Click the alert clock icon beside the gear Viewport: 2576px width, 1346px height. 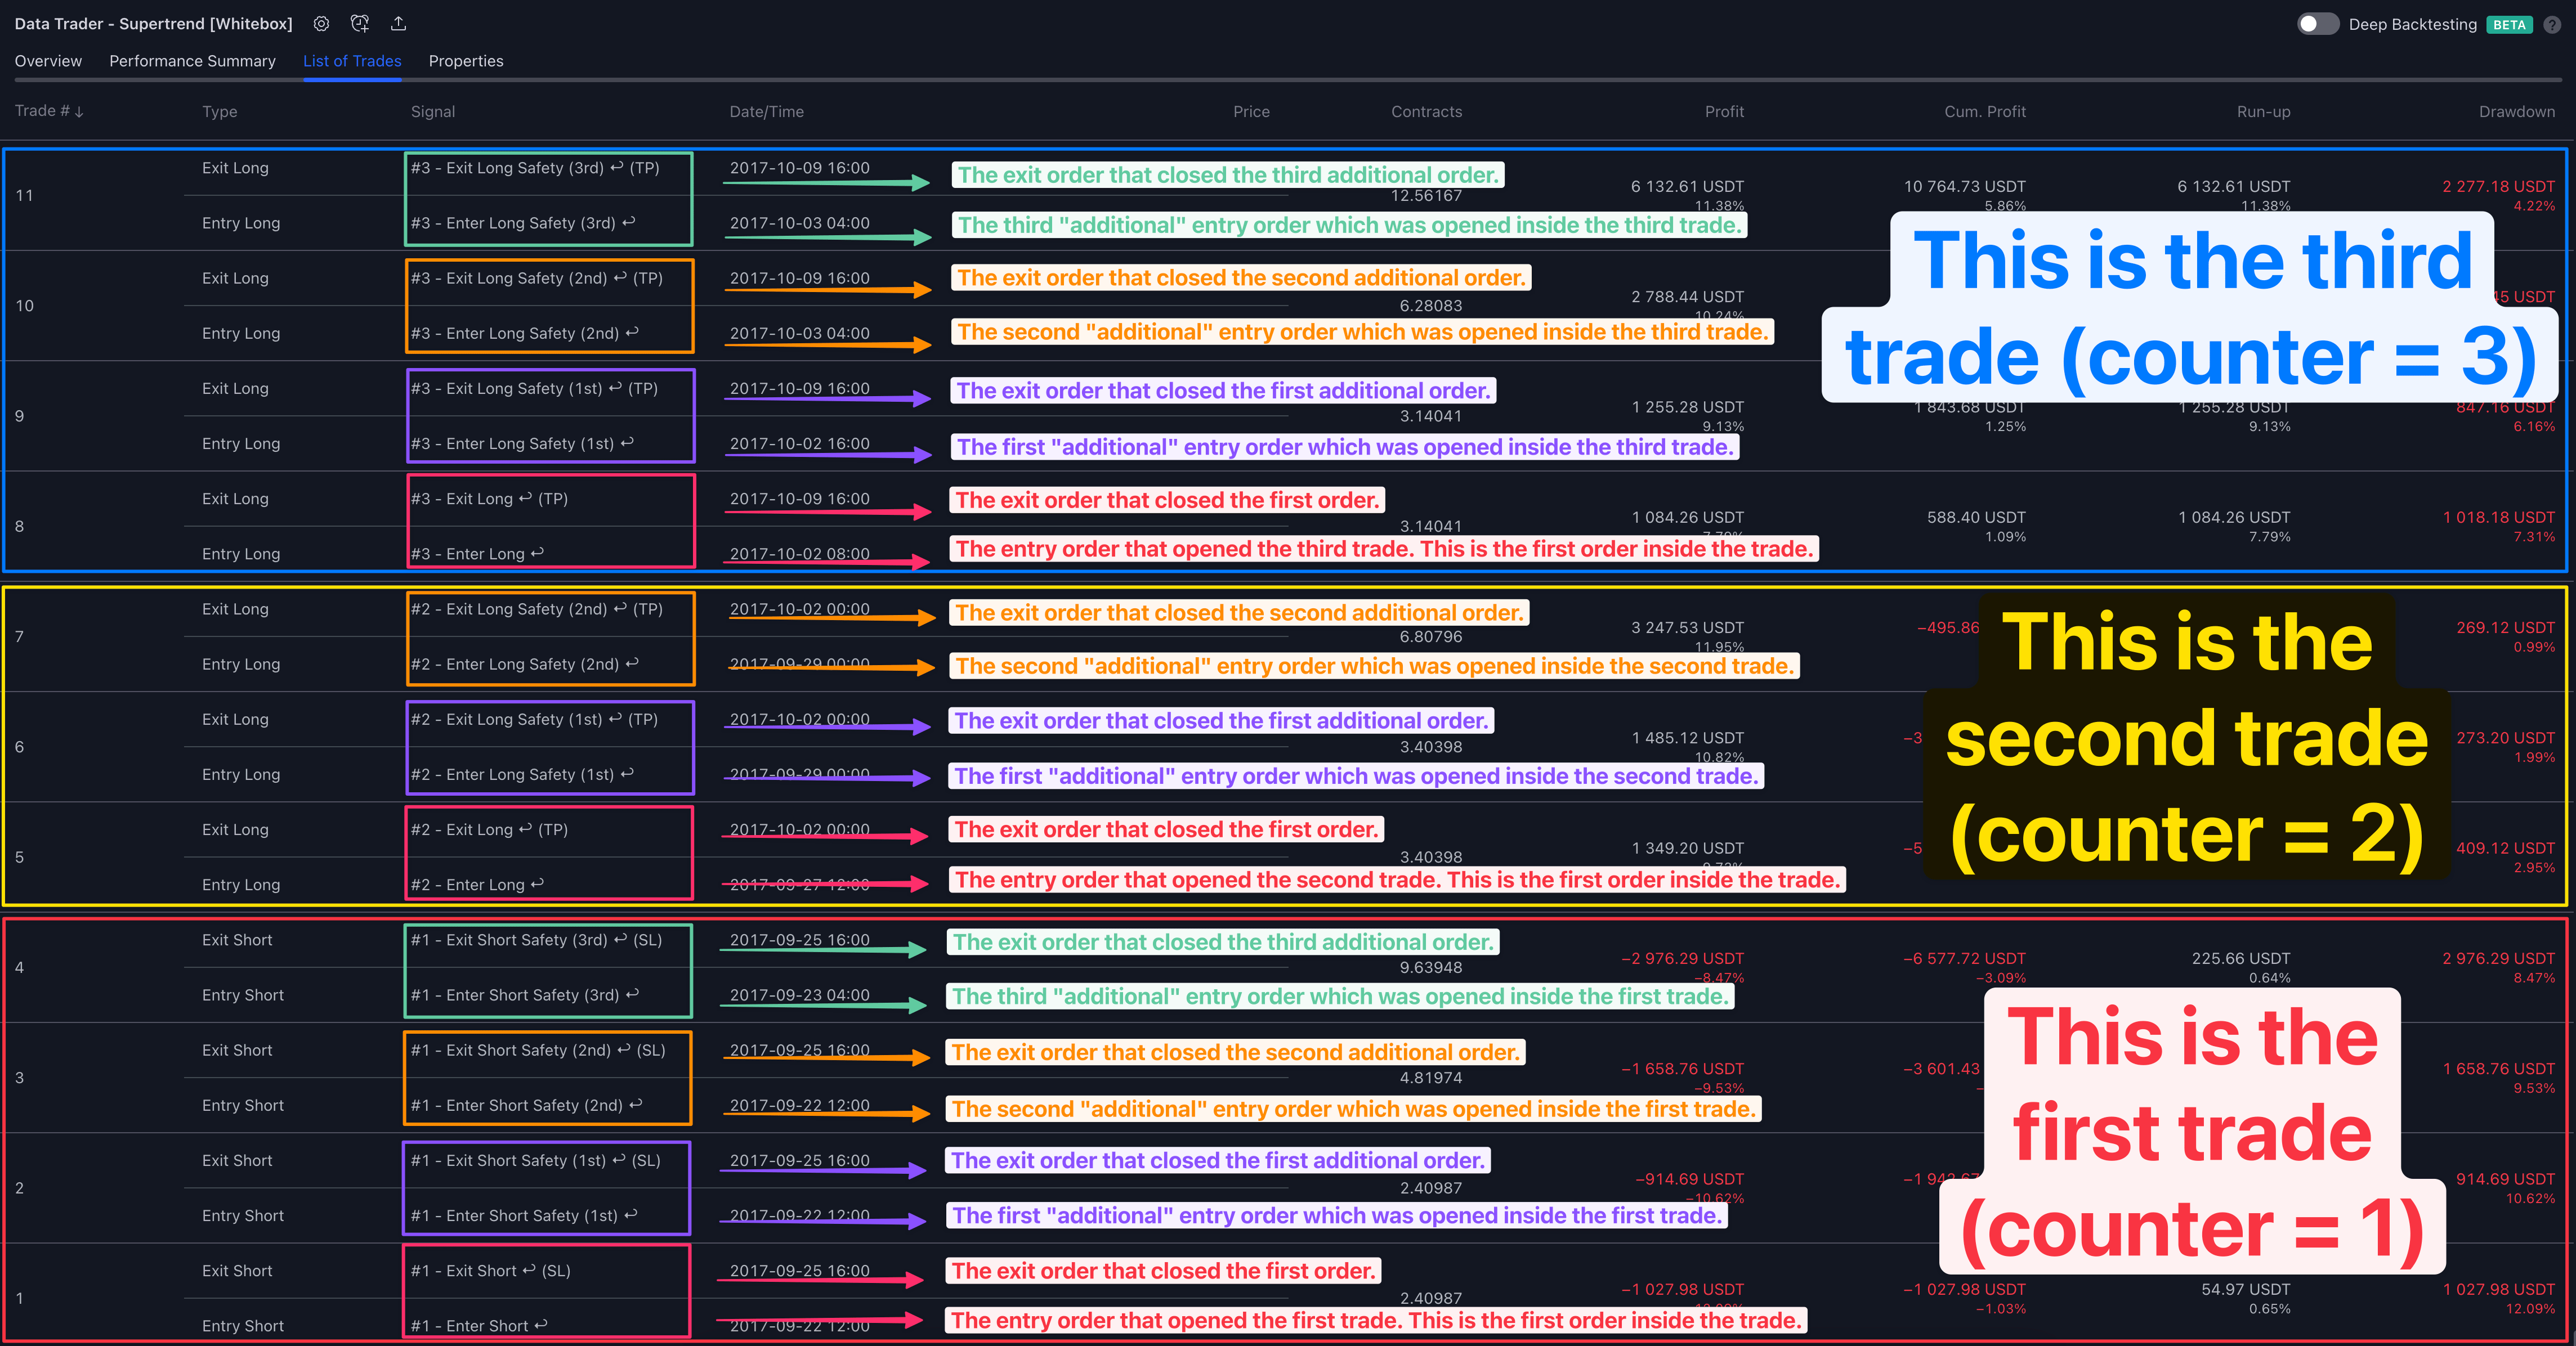(360, 23)
